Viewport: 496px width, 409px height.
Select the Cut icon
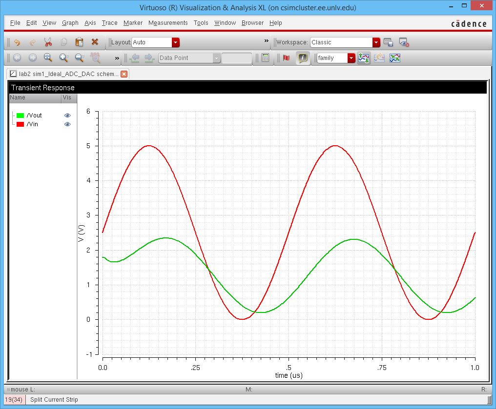click(48, 42)
